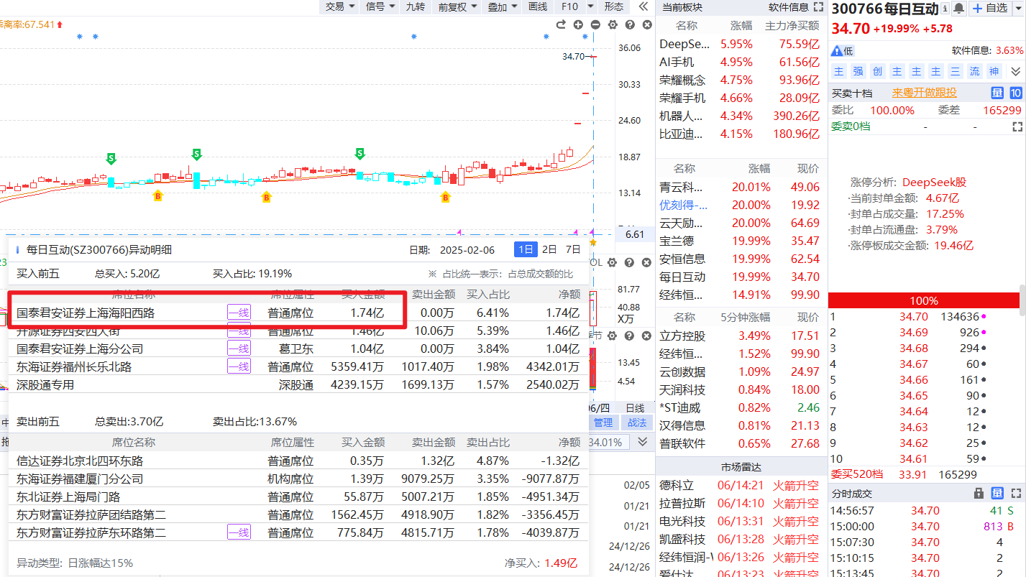
Task: Click the alert bell icon beside 每日互动
Action: (959, 9)
